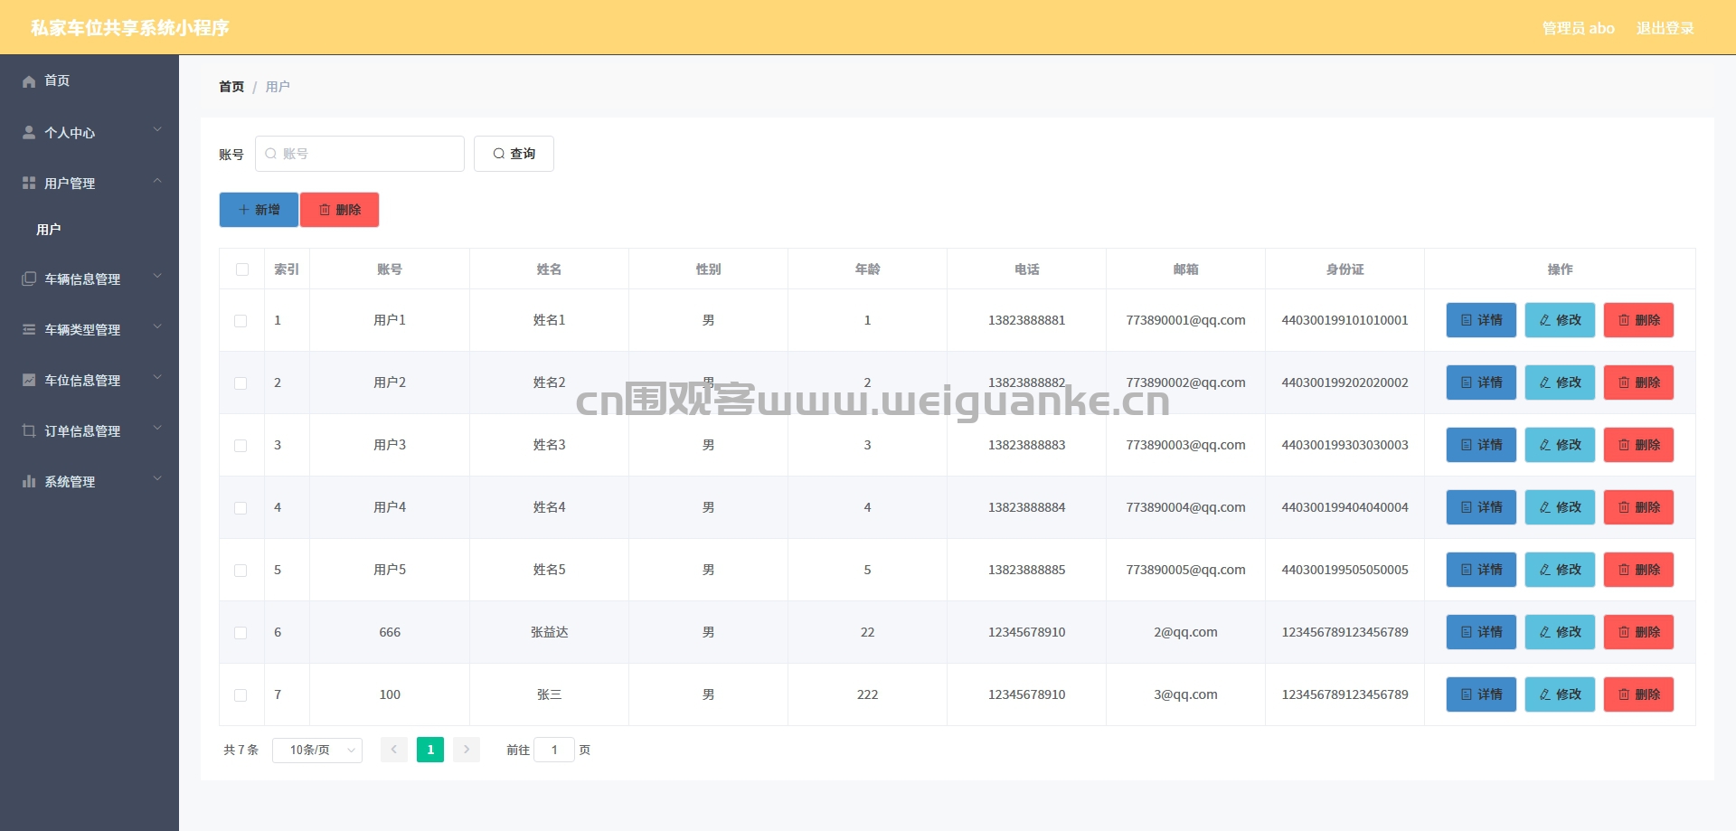Go to previous page arrow in pagination

click(394, 750)
